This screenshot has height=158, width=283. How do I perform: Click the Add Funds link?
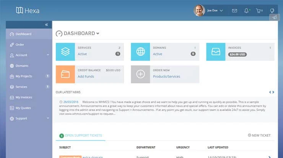86,77
